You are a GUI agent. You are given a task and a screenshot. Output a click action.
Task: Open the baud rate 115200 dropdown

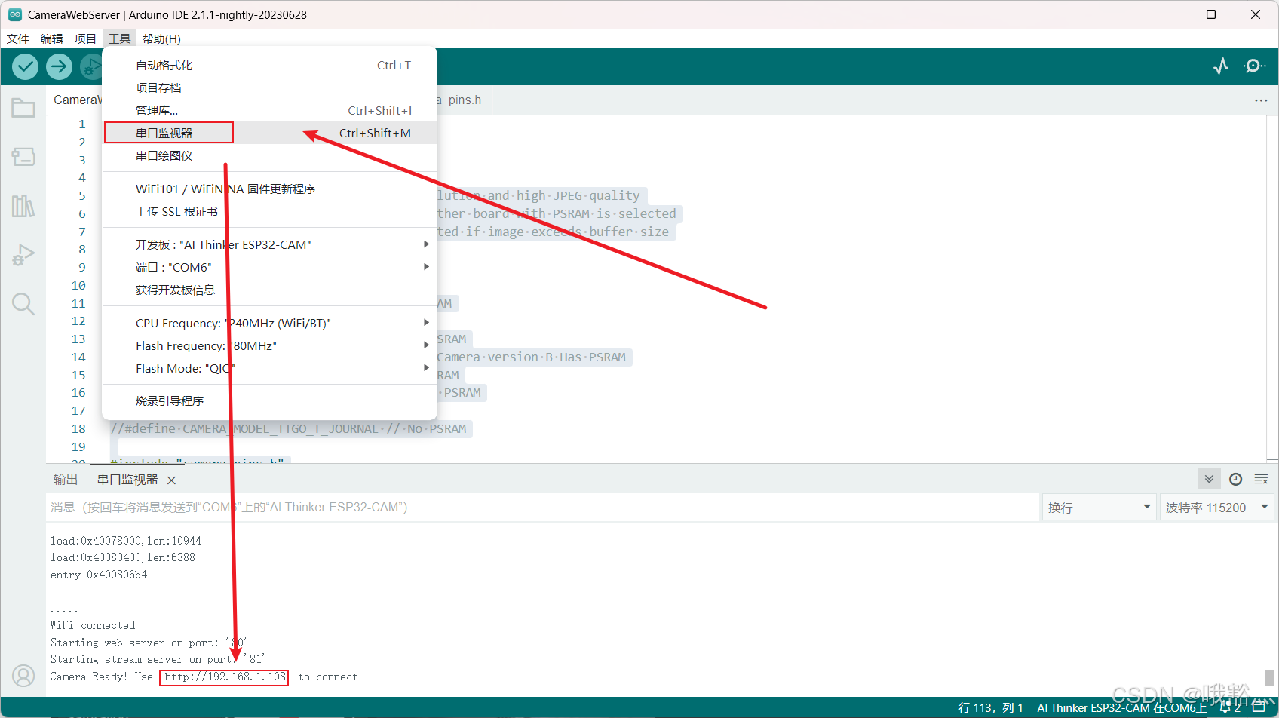(1217, 508)
